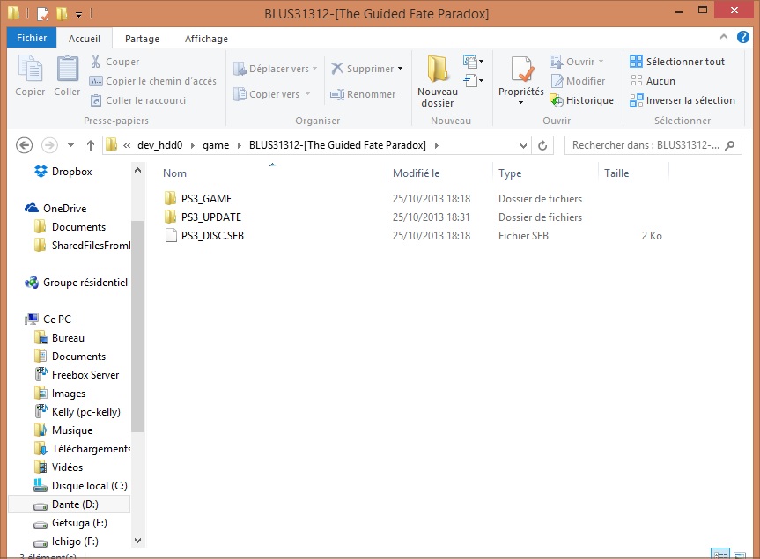The image size is (760, 559).
Task: Select Ce PC in navigation pane
Action: (48, 320)
